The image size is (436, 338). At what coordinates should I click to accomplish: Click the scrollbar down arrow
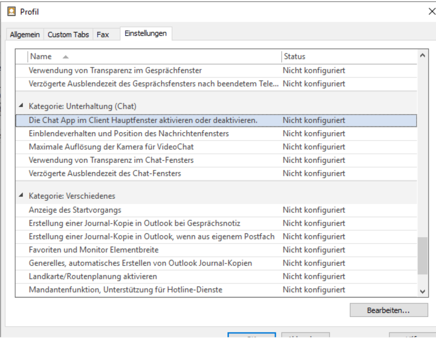pyautogui.click(x=422, y=291)
